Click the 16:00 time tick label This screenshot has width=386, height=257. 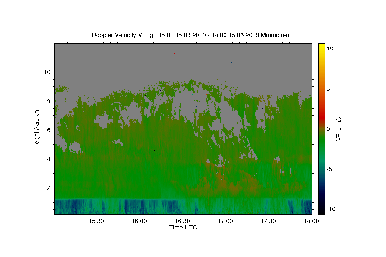(139, 221)
